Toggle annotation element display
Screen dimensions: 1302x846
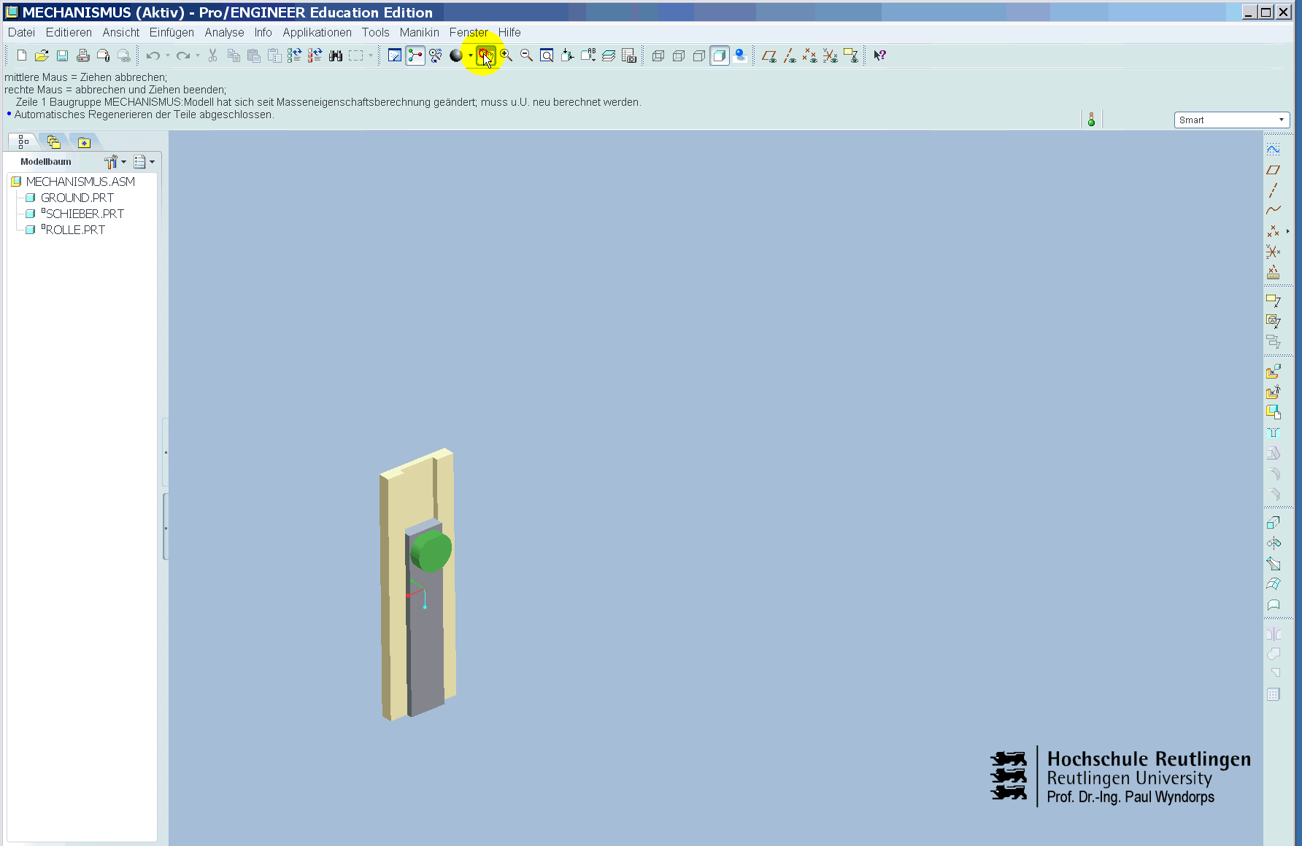(x=850, y=55)
